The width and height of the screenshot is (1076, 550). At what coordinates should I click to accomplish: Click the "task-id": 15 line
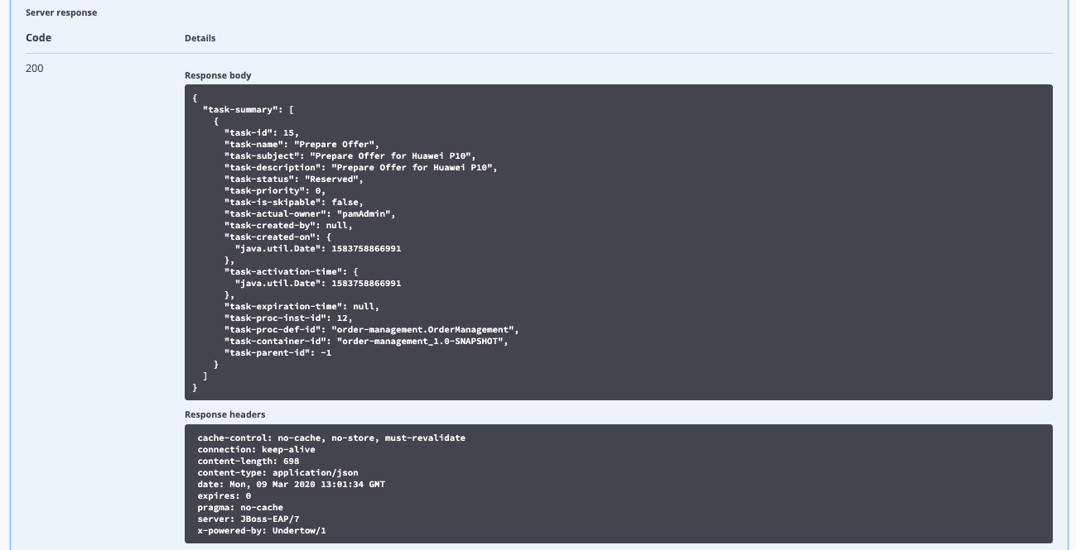[261, 132]
